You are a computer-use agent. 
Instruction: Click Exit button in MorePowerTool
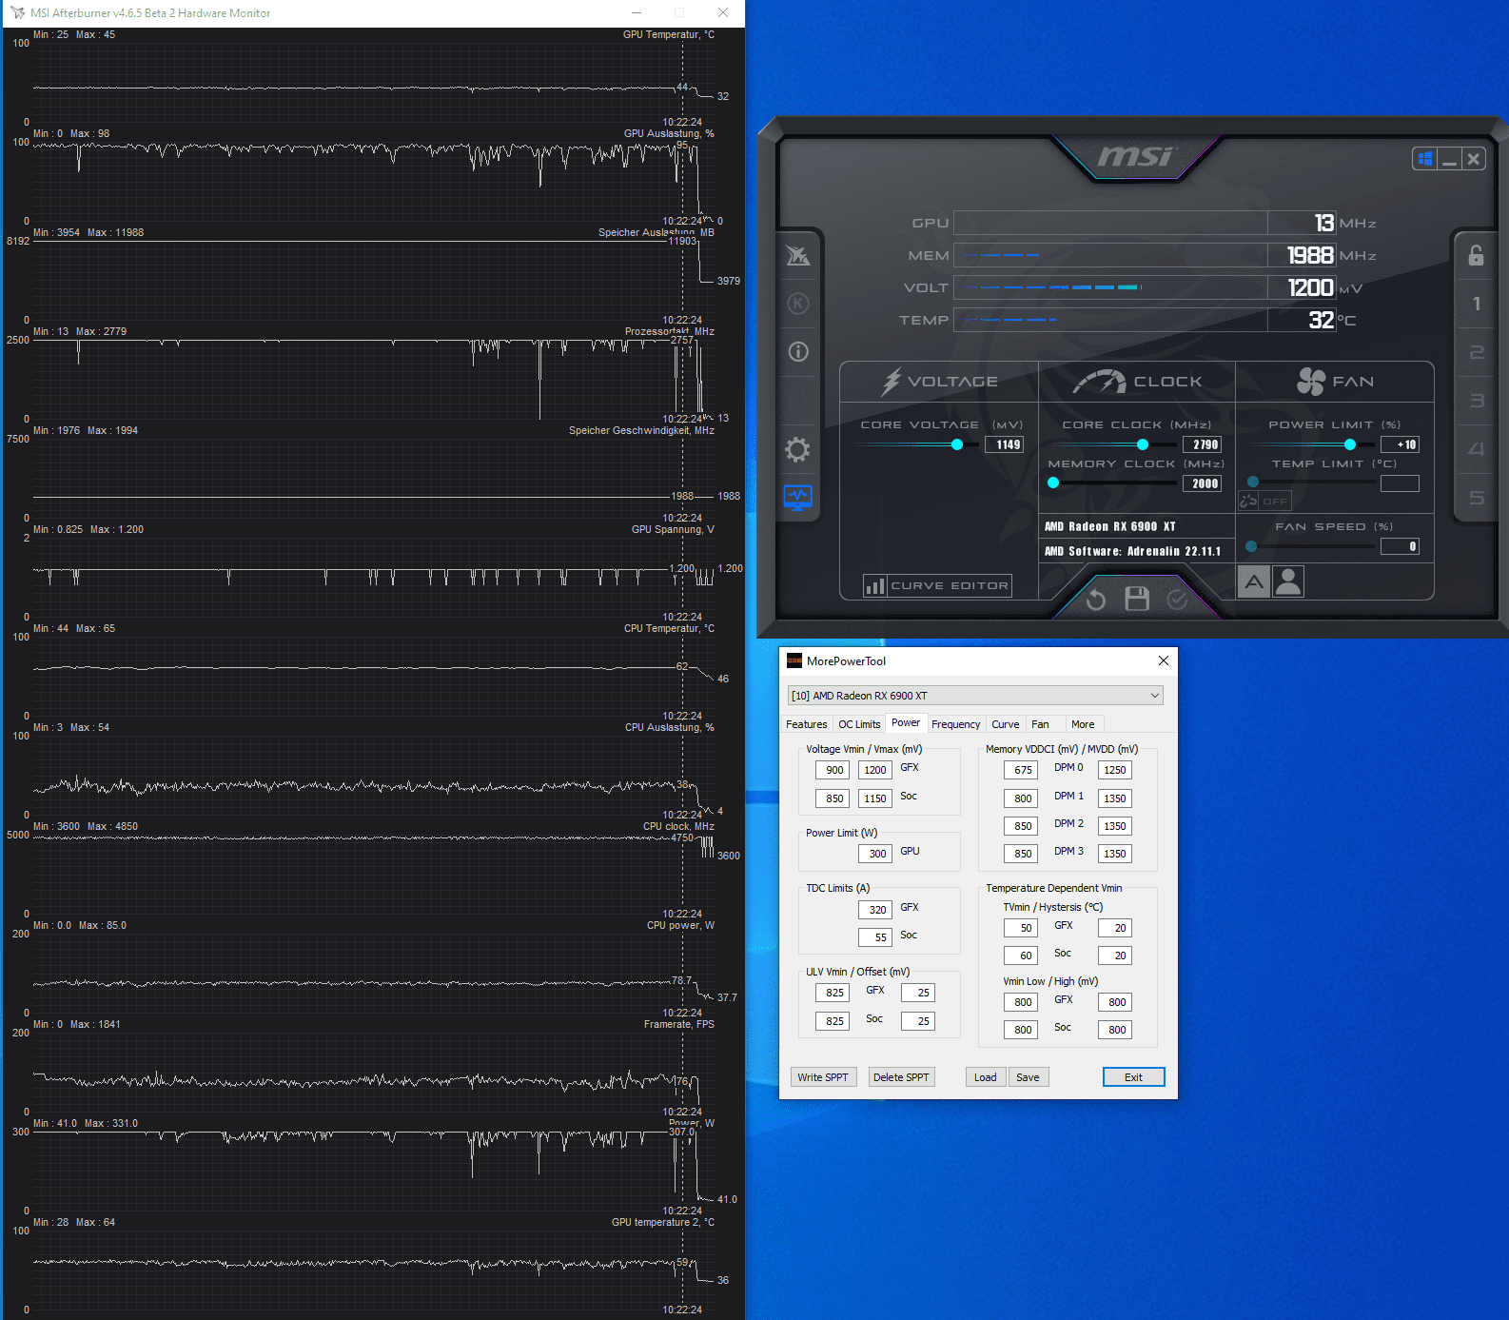1133,1077
